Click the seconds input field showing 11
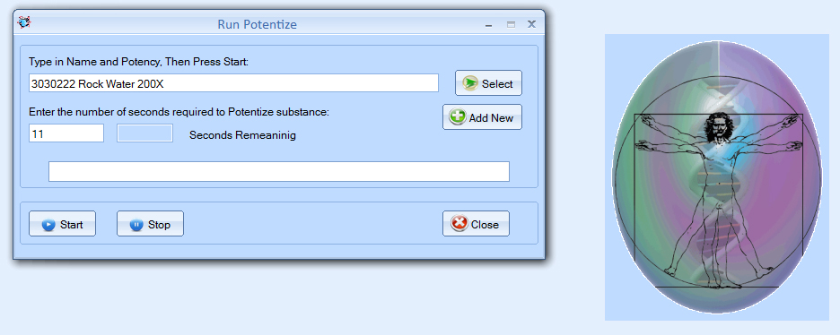This screenshot has height=335, width=840. click(x=66, y=133)
